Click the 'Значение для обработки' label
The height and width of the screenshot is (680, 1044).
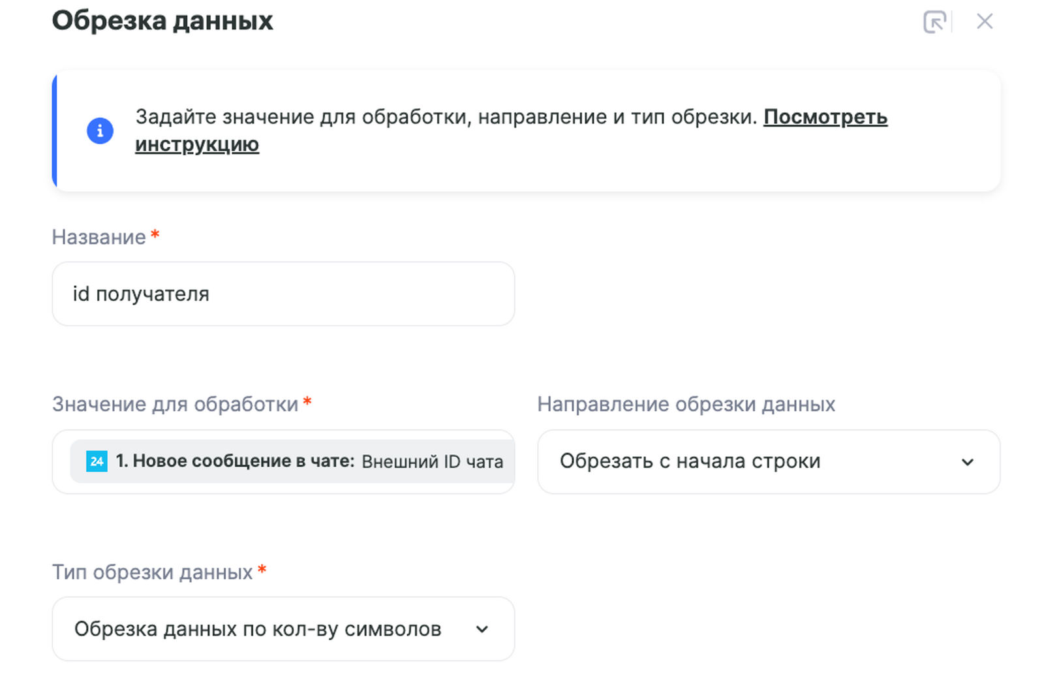pyautogui.click(x=175, y=405)
